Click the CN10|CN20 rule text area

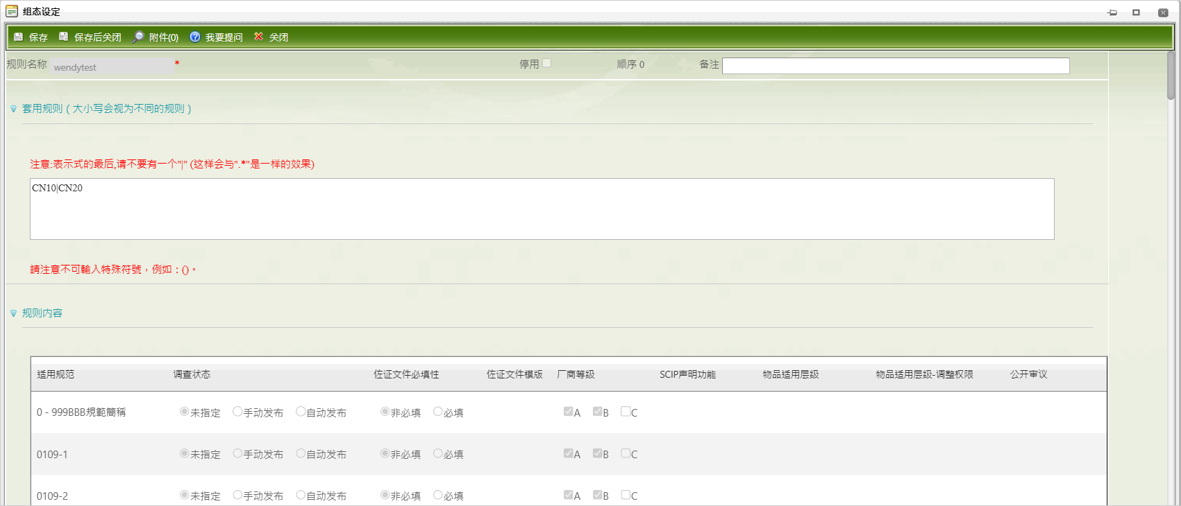(542, 209)
